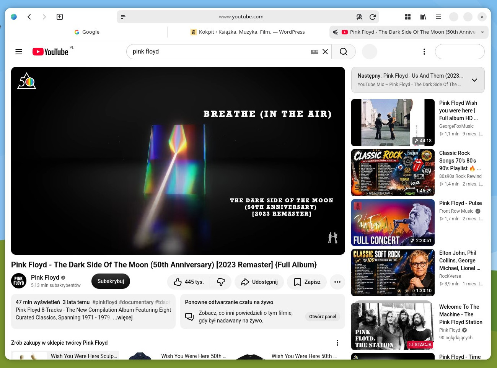Image resolution: width=497 pixels, height=368 pixels.
Task: Like the video (445 tys.)
Action: coord(189,282)
